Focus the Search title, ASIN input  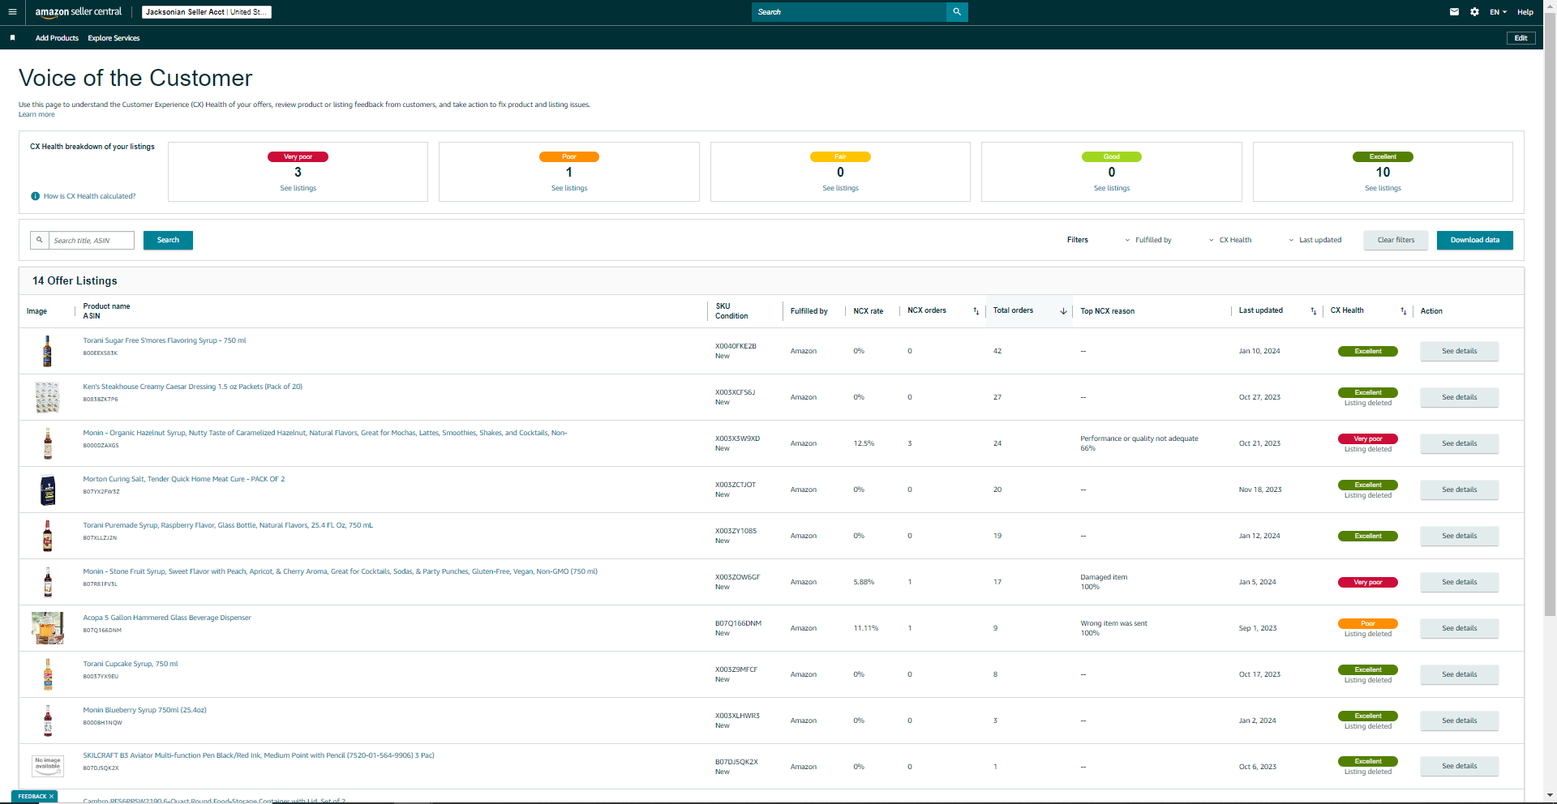point(92,241)
